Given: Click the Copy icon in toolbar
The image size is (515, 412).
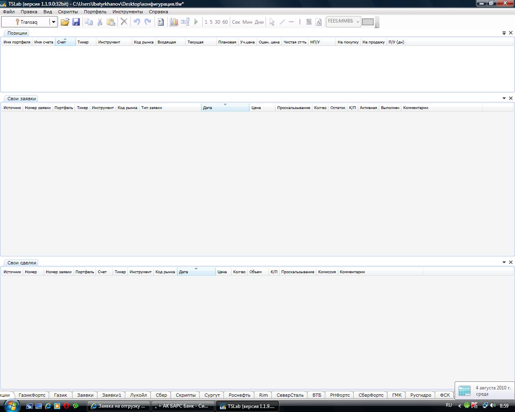Looking at the screenshot, I should [x=89, y=22].
